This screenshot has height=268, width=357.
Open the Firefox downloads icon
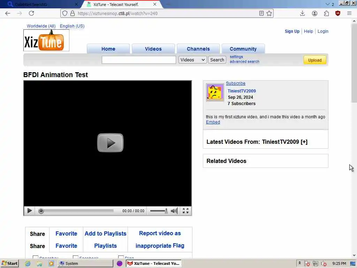[x=302, y=14]
